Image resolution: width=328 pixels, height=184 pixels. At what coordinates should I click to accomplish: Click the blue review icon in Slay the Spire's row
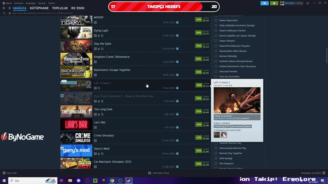click(x=177, y=49)
